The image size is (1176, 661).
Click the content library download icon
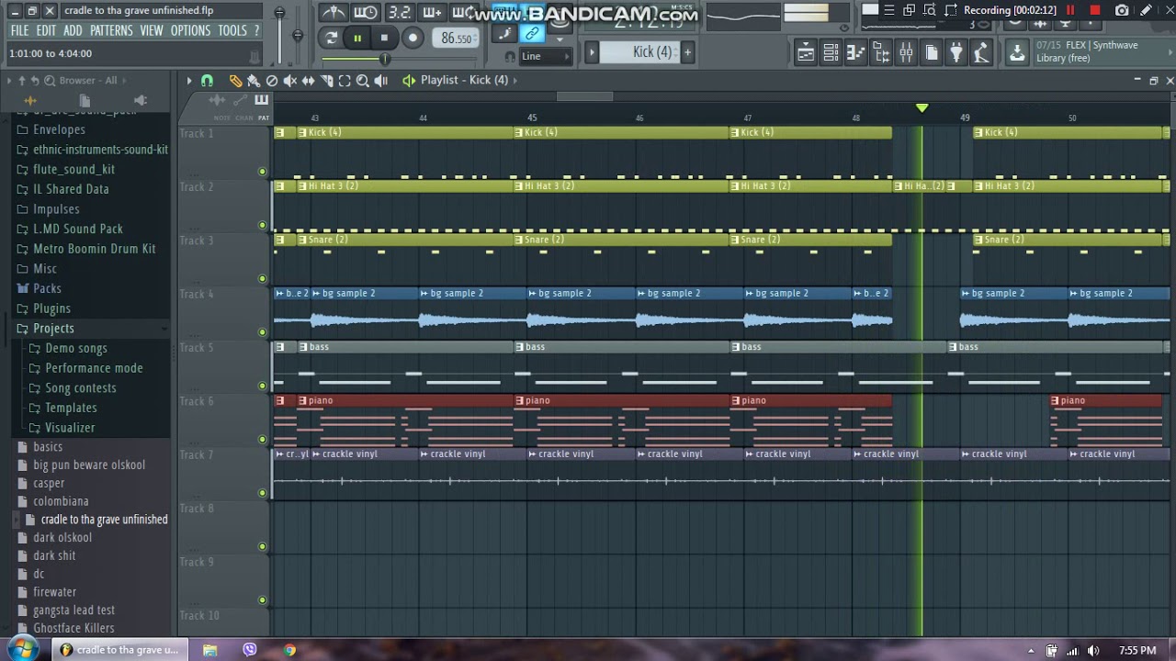coord(1017,52)
